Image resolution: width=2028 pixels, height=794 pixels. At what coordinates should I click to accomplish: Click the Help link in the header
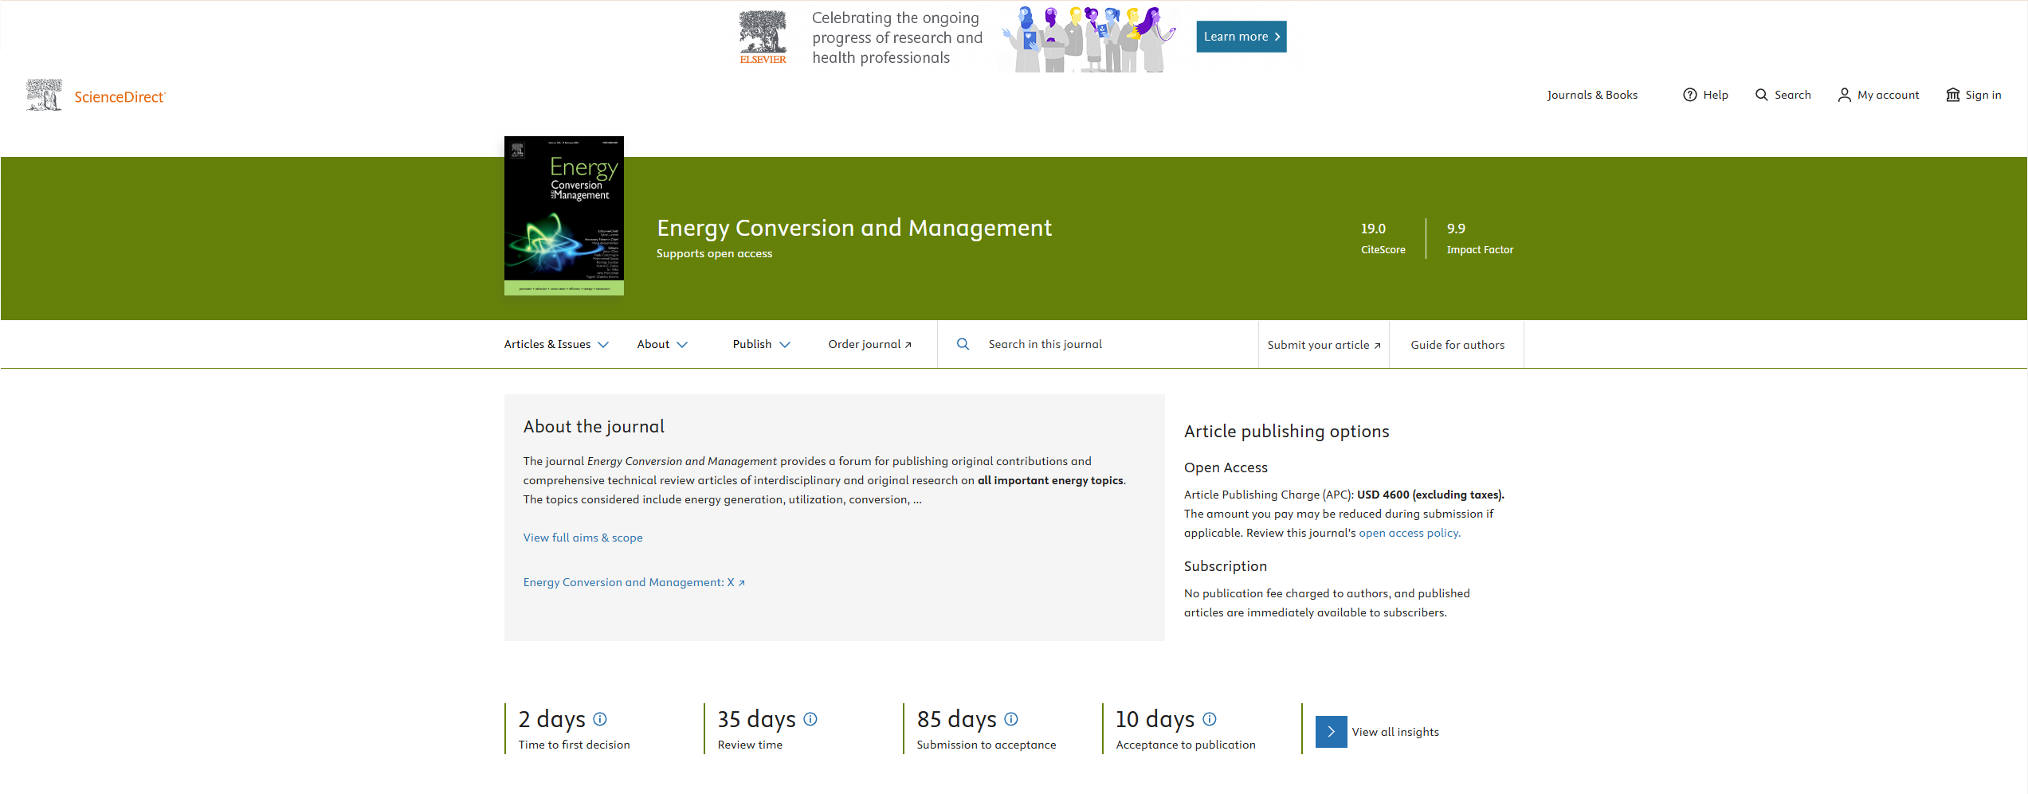[1706, 95]
